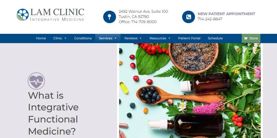Click the New Patient Appointment heading link
Screen dimensions: 277x138
click(x=226, y=14)
